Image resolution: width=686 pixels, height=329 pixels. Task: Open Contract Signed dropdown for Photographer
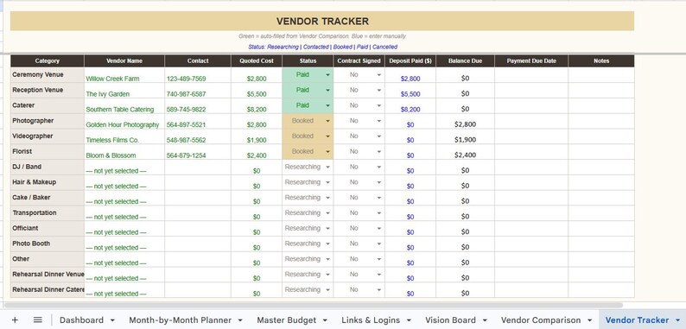[379, 121]
